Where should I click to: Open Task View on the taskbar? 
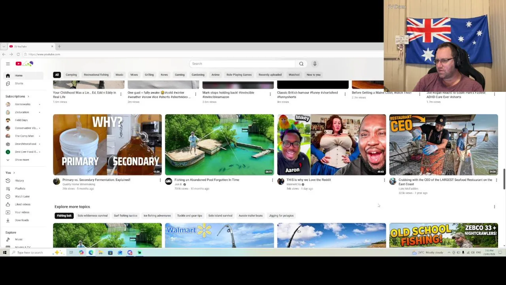(x=71, y=253)
